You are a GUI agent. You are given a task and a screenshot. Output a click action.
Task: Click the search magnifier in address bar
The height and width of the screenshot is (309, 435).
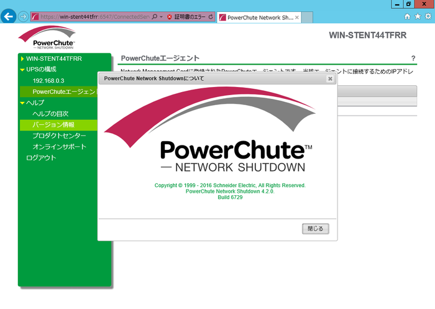[x=155, y=17]
